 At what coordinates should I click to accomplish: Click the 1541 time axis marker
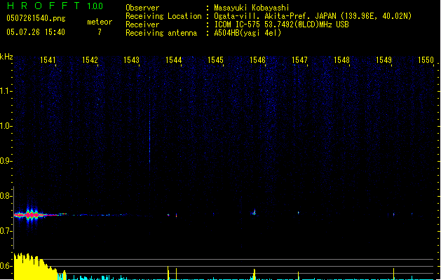(48, 60)
